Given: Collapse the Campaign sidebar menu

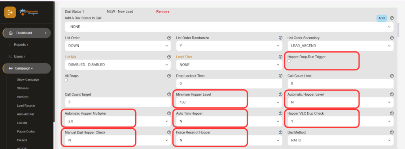Looking at the screenshot, I should (x=27, y=68).
